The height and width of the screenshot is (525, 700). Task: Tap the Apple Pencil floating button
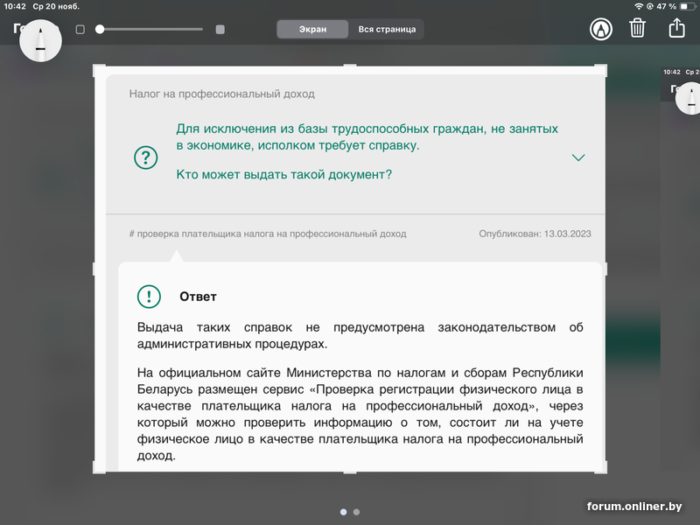(x=40, y=40)
